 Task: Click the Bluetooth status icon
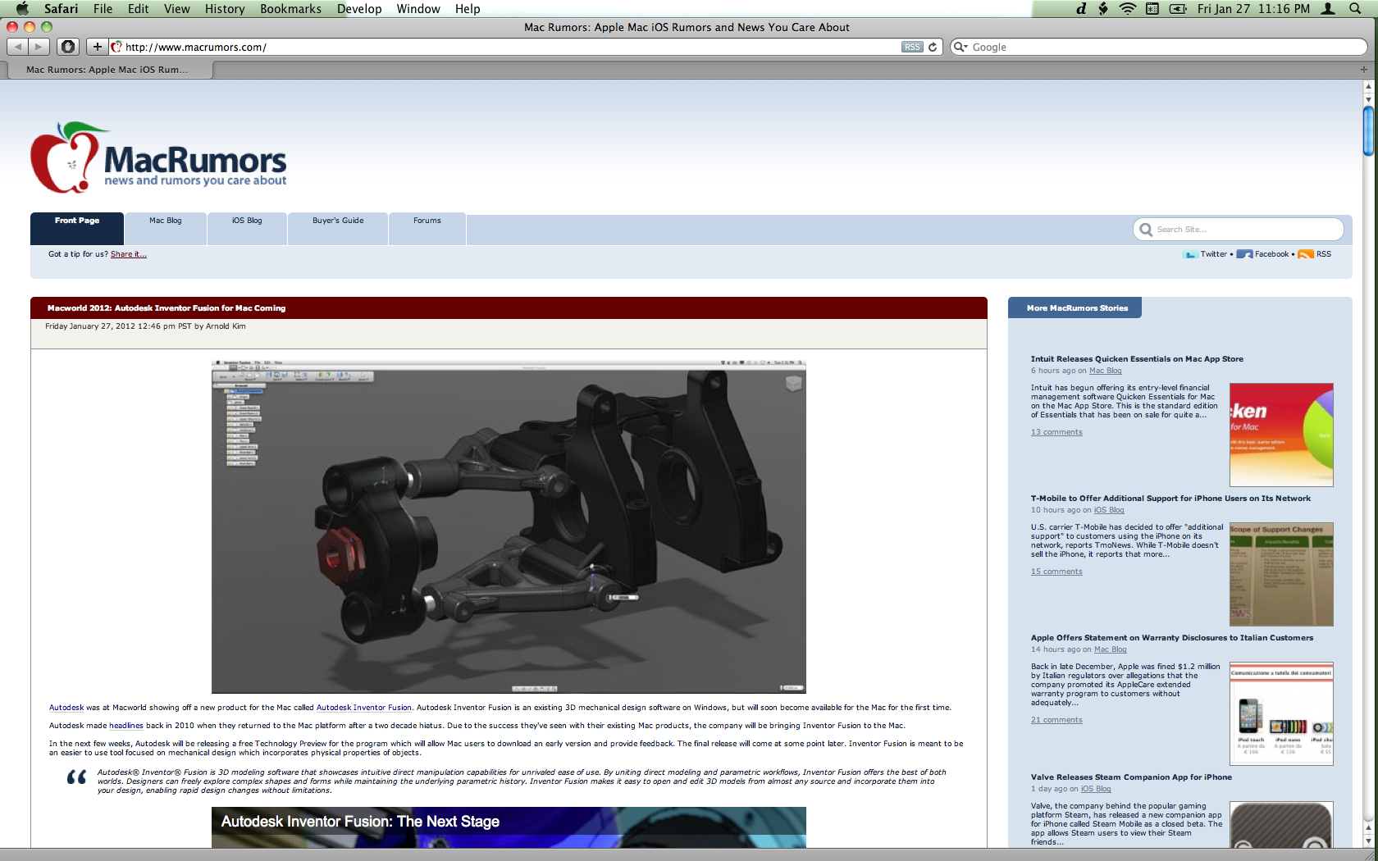[x=1103, y=8]
